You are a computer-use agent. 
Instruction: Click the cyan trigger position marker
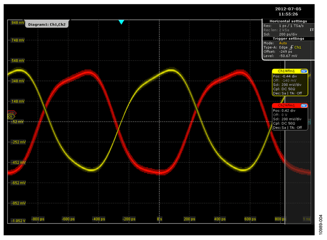pos(121,22)
